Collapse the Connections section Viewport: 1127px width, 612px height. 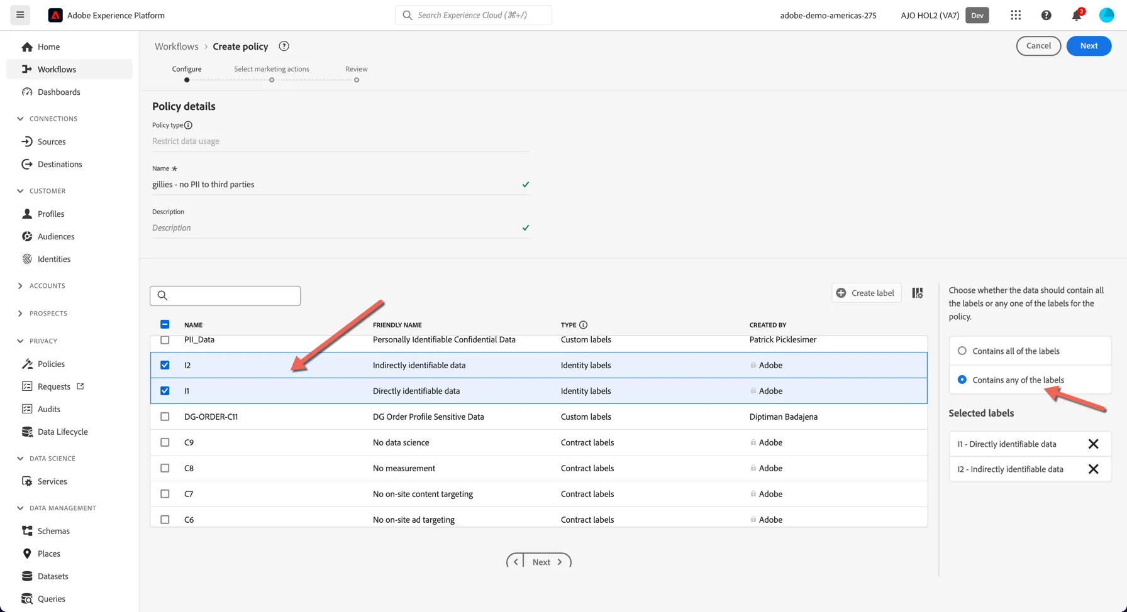coord(20,119)
